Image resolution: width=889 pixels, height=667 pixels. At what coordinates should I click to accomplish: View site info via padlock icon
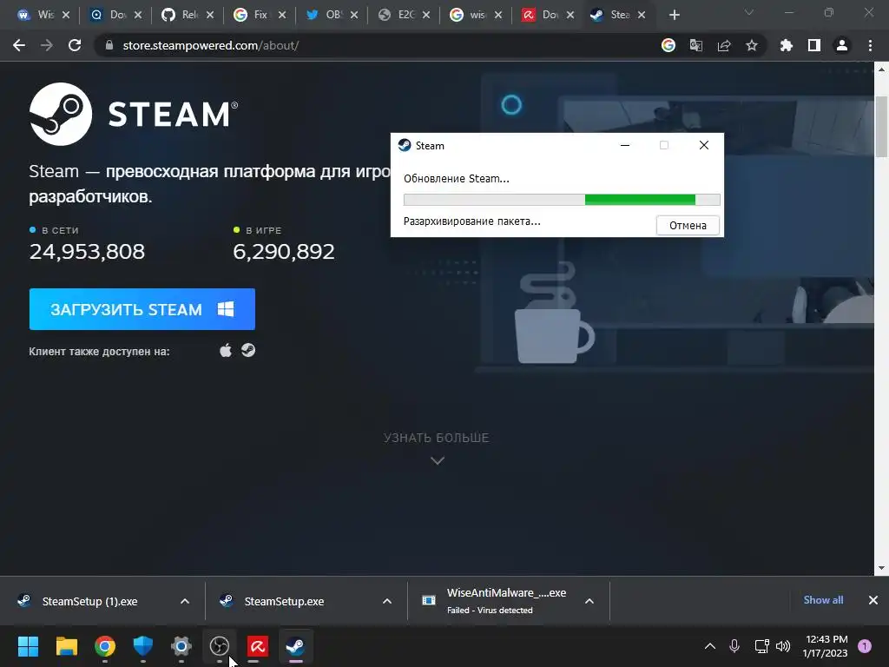pos(109,45)
